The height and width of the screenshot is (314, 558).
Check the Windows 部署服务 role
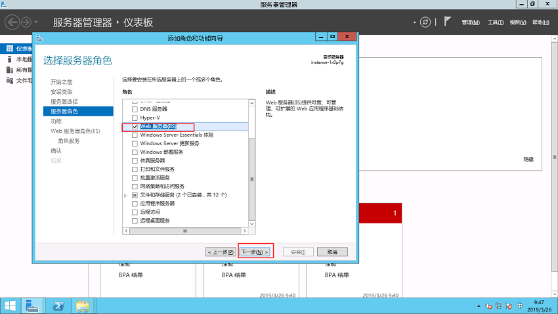pyautogui.click(x=135, y=152)
